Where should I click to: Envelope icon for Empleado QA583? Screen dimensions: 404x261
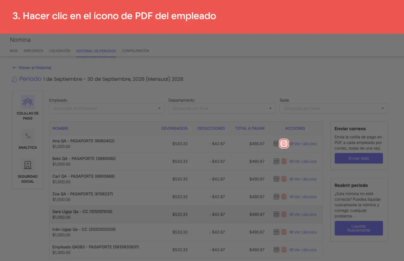tap(276, 250)
